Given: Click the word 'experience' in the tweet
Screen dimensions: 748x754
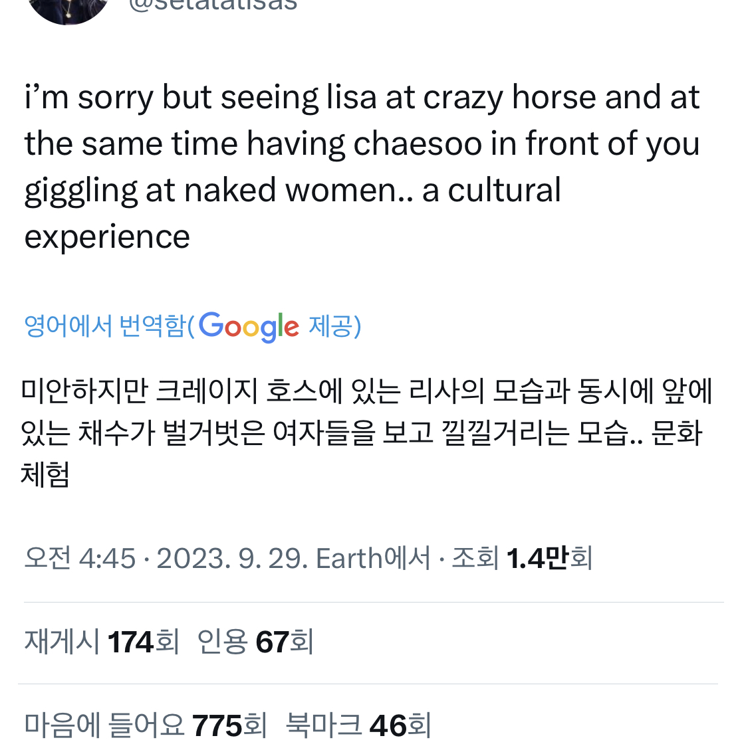Looking at the screenshot, I should (x=107, y=237).
